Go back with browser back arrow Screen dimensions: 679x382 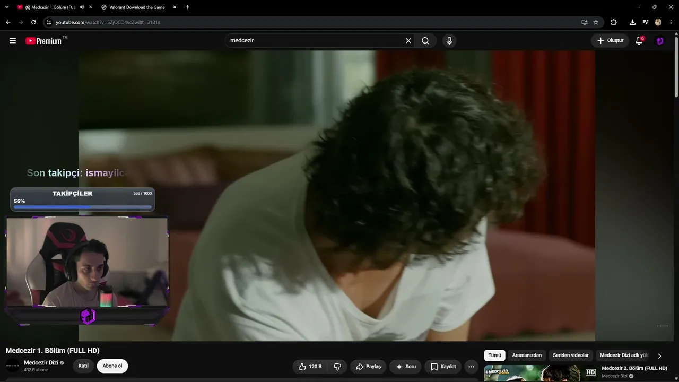click(8, 22)
